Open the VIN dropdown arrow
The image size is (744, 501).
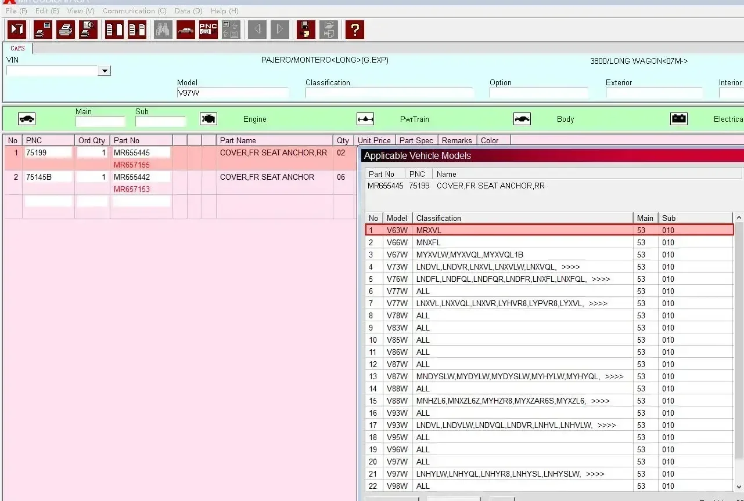105,71
